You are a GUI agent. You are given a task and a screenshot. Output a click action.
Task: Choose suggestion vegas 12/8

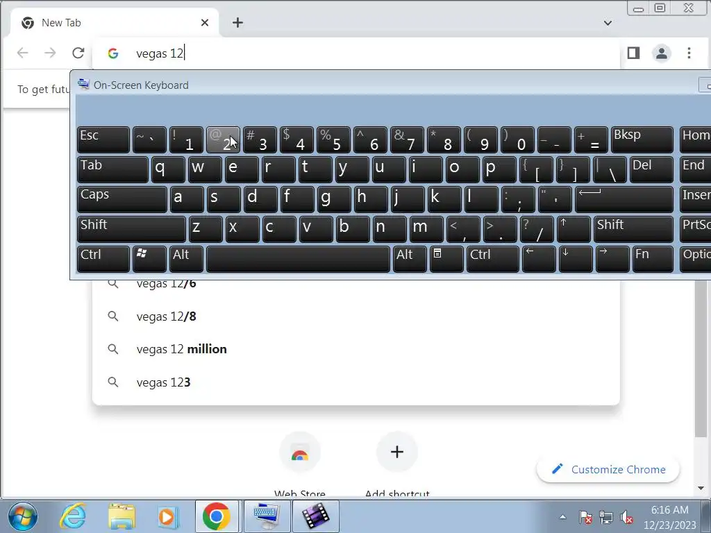pos(356,316)
